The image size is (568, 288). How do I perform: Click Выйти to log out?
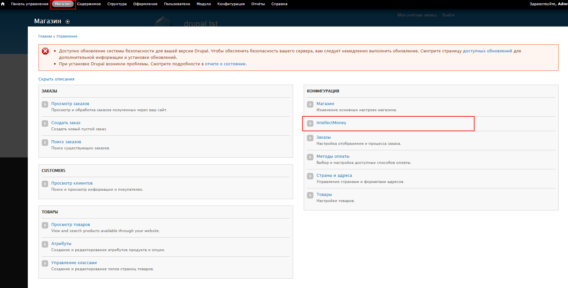[448, 15]
